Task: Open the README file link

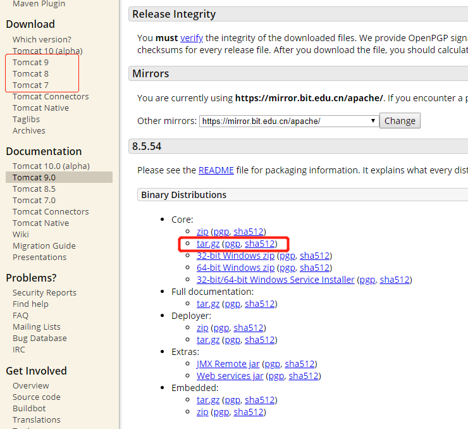Action: click(216, 170)
